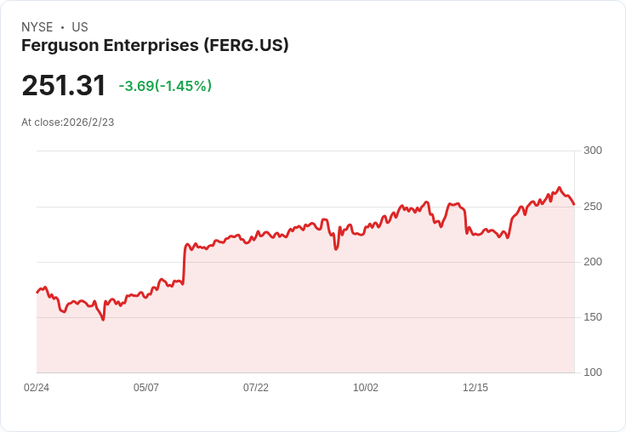Viewport: 626px width, 432px height.
Task: Click the lowest dip of the price line
Action: (x=104, y=320)
